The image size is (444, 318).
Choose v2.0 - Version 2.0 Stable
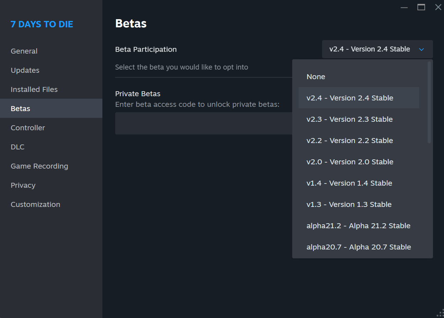350,162
